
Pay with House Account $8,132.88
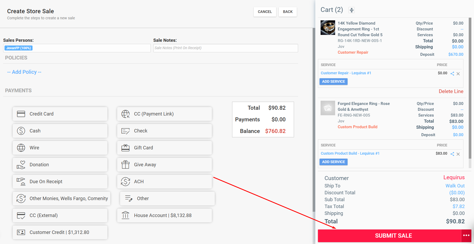pos(165,215)
